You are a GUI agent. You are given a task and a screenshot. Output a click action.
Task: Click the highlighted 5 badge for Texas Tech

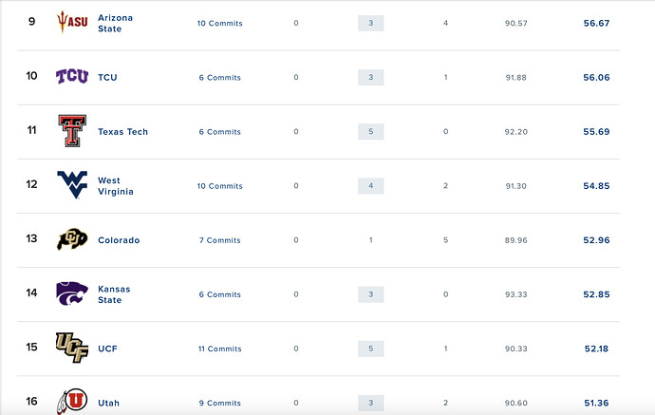(x=371, y=132)
